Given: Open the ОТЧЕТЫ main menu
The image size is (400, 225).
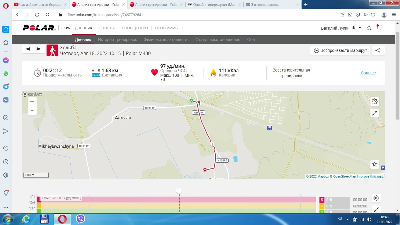Looking at the screenshot, I should [x=107, y=28].
